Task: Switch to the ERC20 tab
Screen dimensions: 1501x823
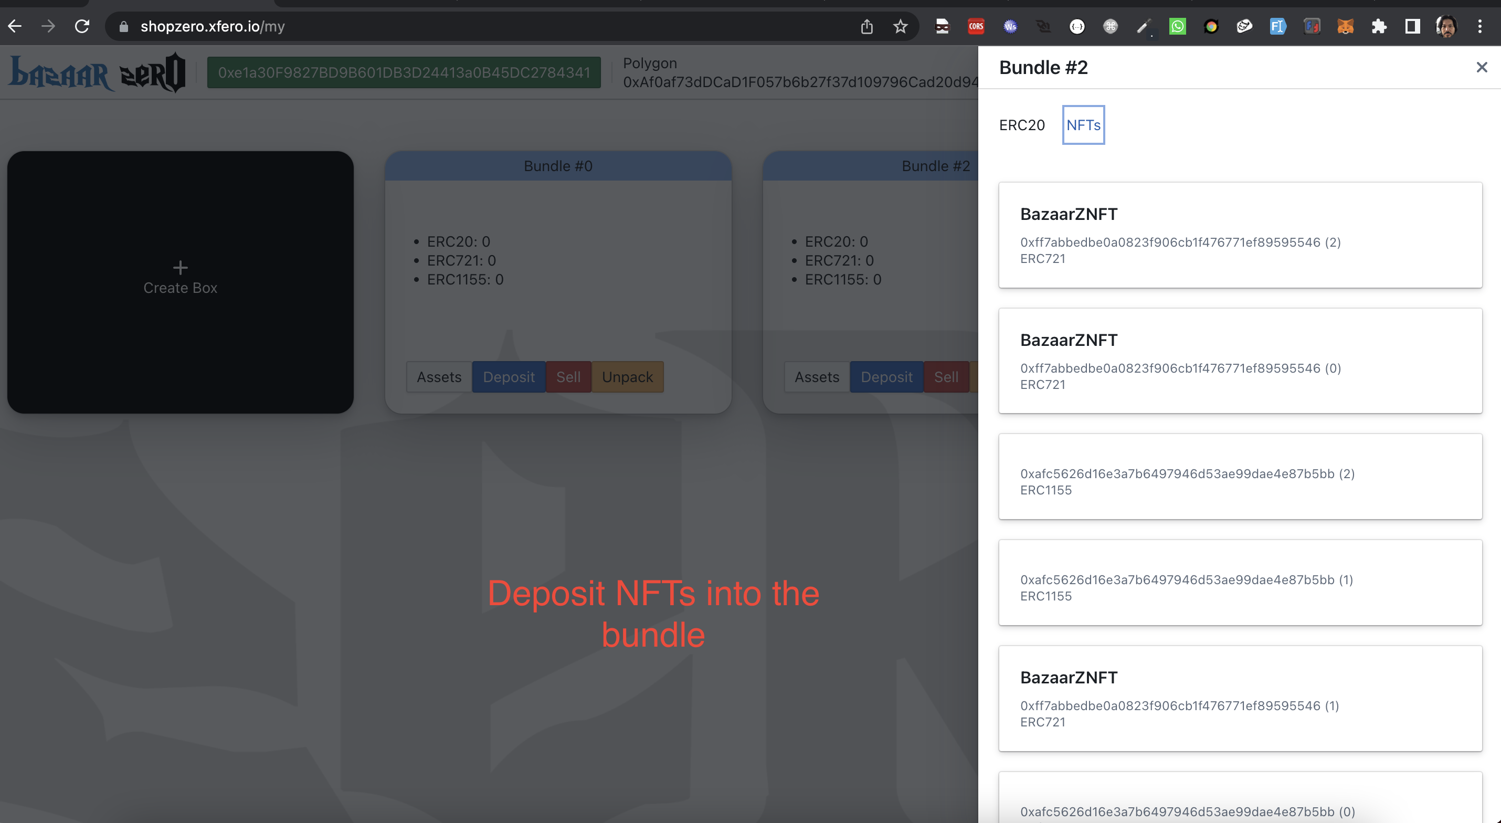Action: (x=1021, y=125)
